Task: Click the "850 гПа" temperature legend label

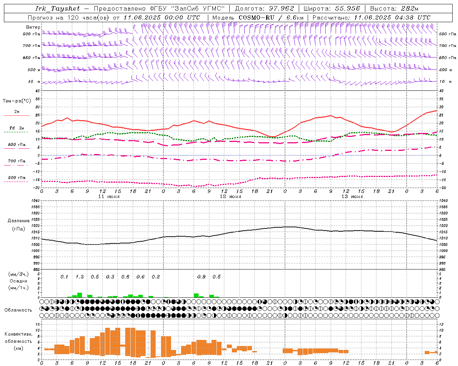Action: click(17, 145)
